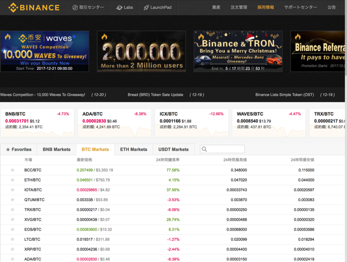Select the BTC Markets tab
The image size is (347, 262).
pos(95,149)
